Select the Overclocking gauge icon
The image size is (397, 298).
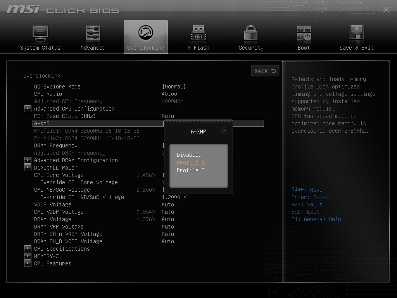point(146,34)
